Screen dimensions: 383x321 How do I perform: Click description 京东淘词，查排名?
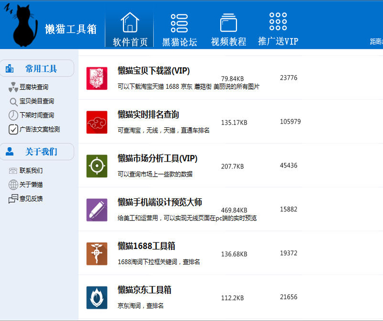(140, 306)
